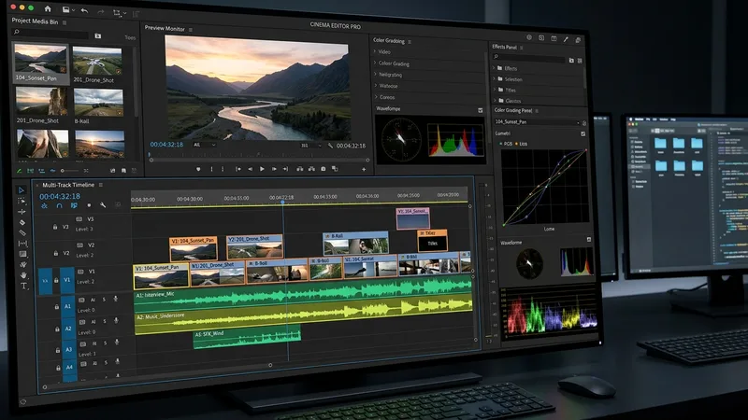This screenshot has height=420, width=748.
Task: Toggle lock on track V3
Action: (55, 227)
